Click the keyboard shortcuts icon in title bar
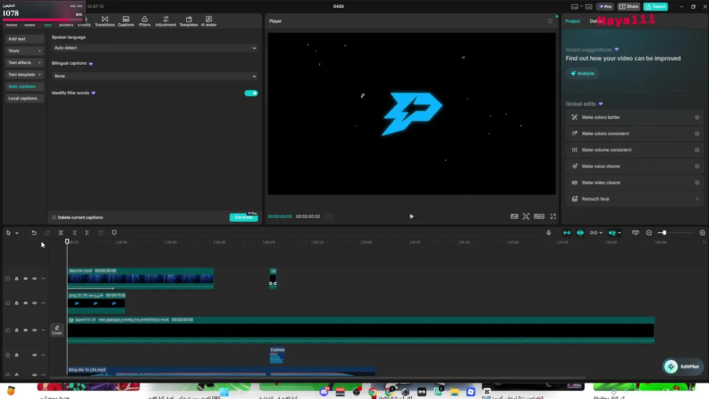Viewport: 709px width, 399px height. coord(589,7)
